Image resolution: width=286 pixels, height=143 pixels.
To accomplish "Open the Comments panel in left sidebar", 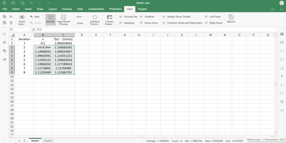I will 4,43.
